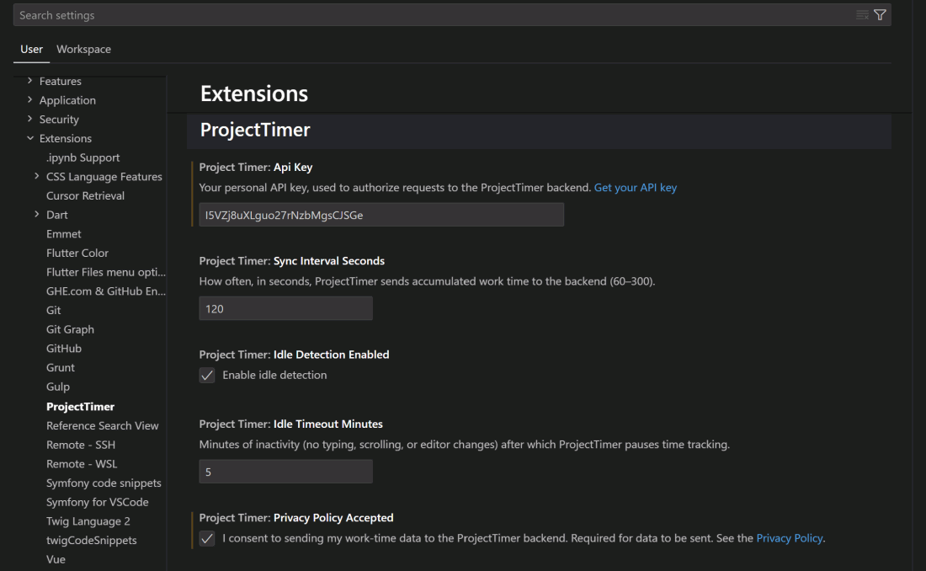Click the Security tree label
Viewport: 926px width, 571px height.
59,119
